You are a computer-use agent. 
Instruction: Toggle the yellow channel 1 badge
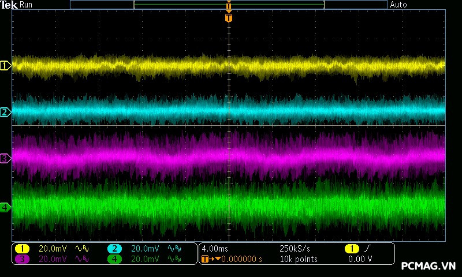click(x=22, y=249)
